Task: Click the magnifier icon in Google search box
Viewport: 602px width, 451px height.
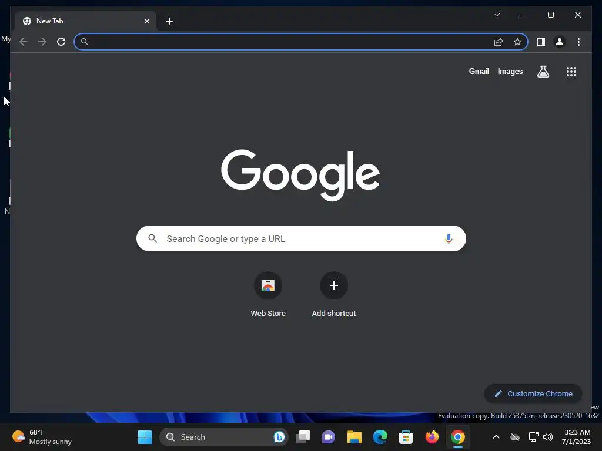Action: tap(152, 238)
